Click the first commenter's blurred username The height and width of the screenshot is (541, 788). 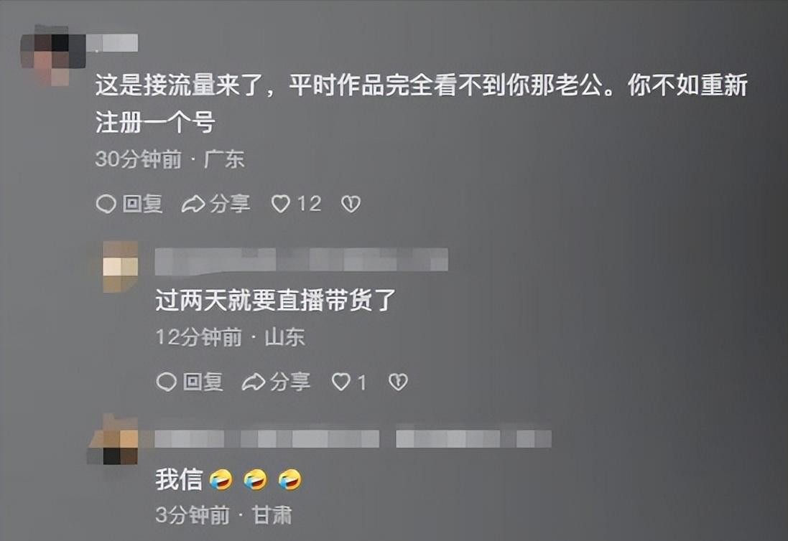point(113,43)
